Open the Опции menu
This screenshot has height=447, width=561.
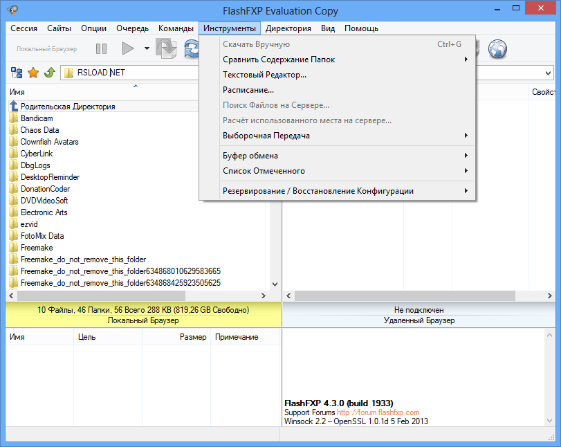94,28
